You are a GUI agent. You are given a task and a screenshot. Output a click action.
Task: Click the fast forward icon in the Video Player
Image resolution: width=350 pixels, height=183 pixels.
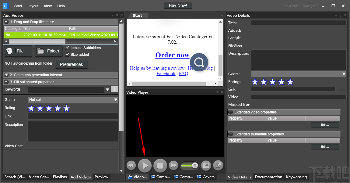pos(173,165)
